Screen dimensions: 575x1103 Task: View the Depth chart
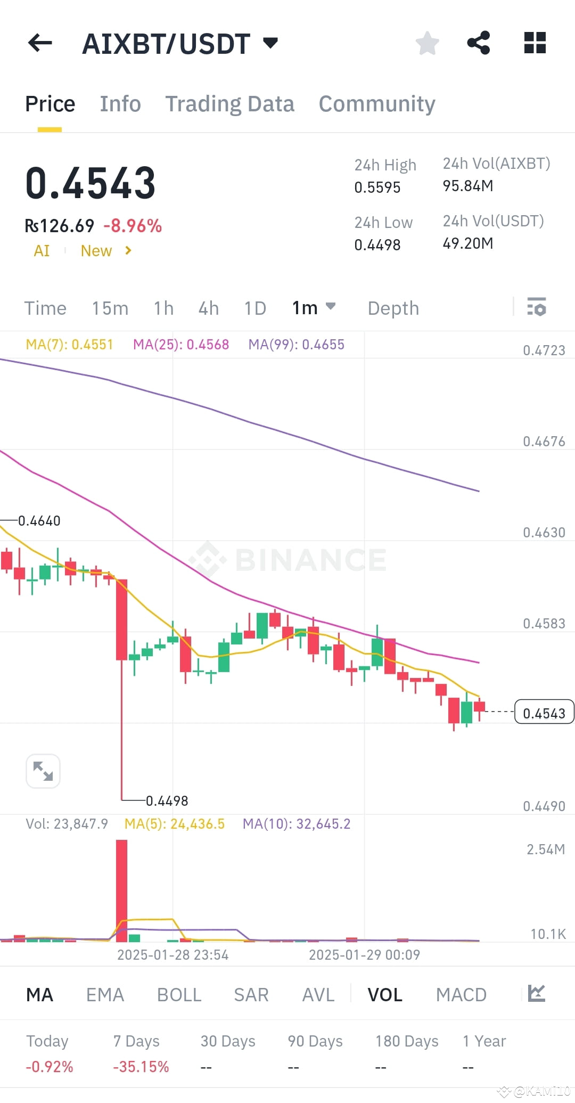[x=393, y=308]
